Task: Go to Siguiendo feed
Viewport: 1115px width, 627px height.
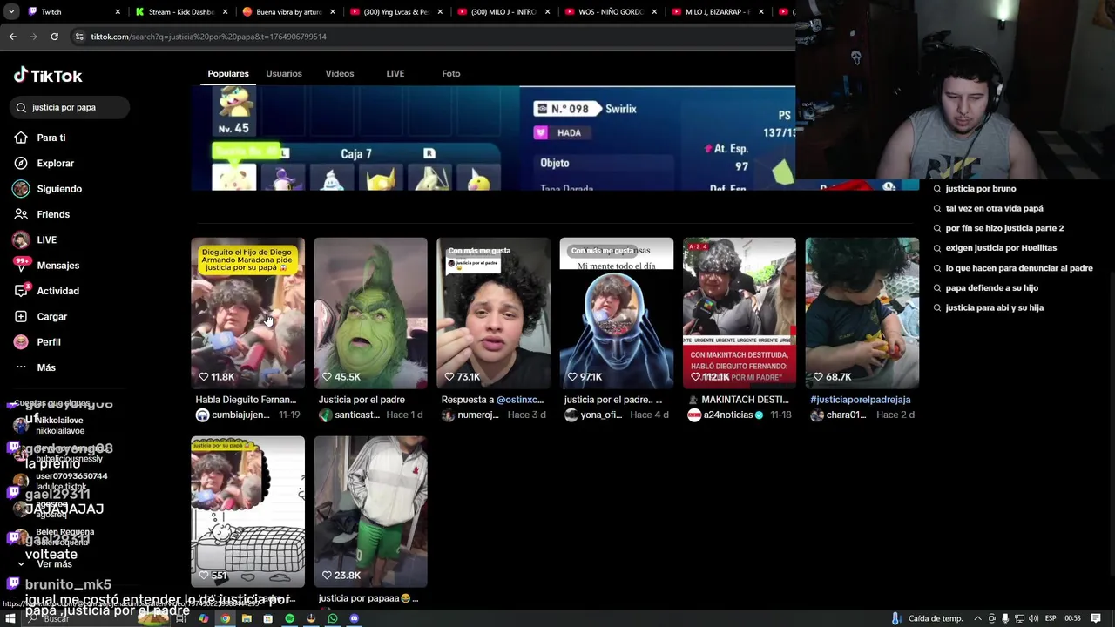Action: [x=48, y=189]
